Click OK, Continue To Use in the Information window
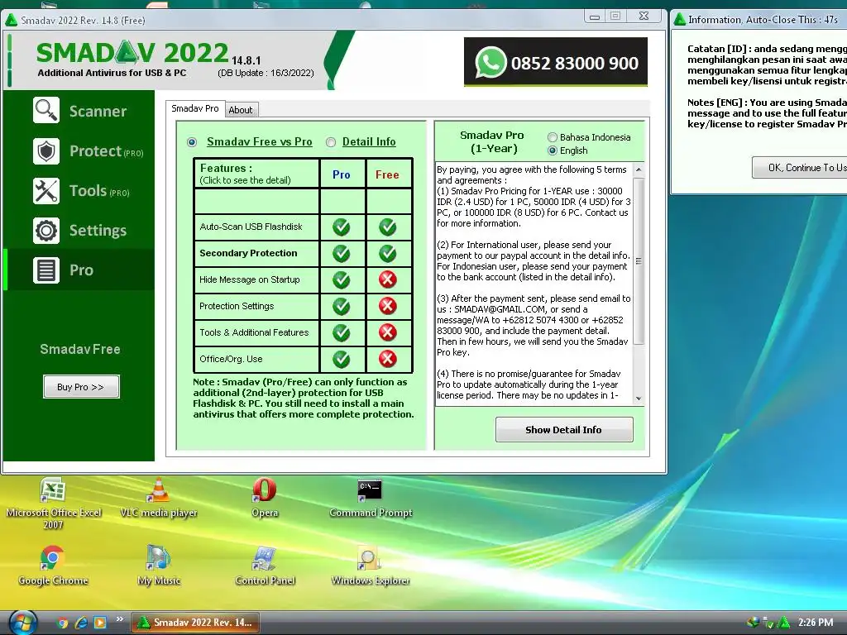The height and width of the screenshot is (635, 847). 800,167
